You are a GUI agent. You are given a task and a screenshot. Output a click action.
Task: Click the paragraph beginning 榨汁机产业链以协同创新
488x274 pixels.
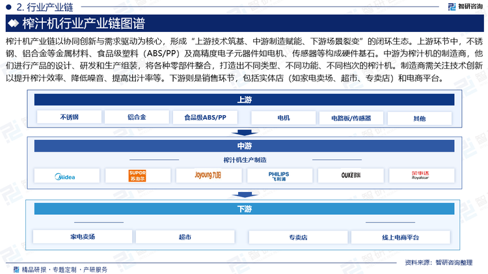pyautogui.click(x=244, y=59)
